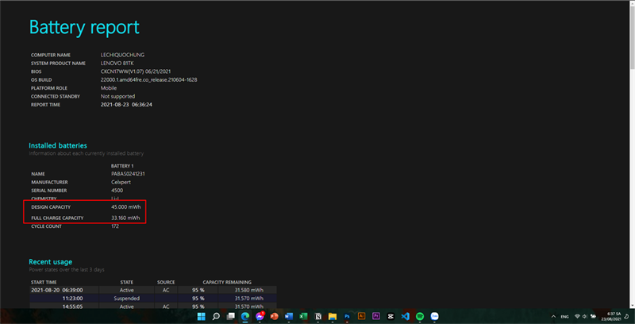Click the BIOS version value CKCN17WW
635x324 pixels.
click(136, 71)
